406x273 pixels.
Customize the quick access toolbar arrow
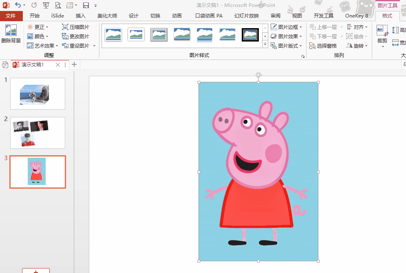(x=95, y=5)
